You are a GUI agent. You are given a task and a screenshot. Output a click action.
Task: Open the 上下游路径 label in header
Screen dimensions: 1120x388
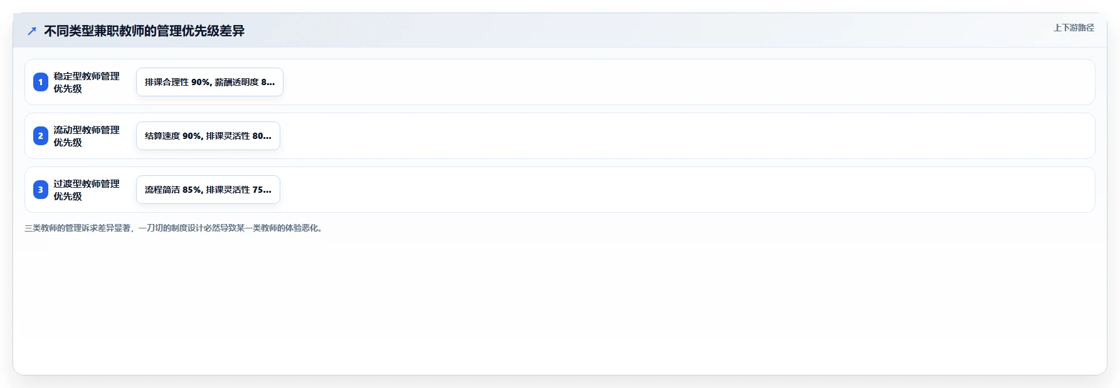click(1074, 28)
